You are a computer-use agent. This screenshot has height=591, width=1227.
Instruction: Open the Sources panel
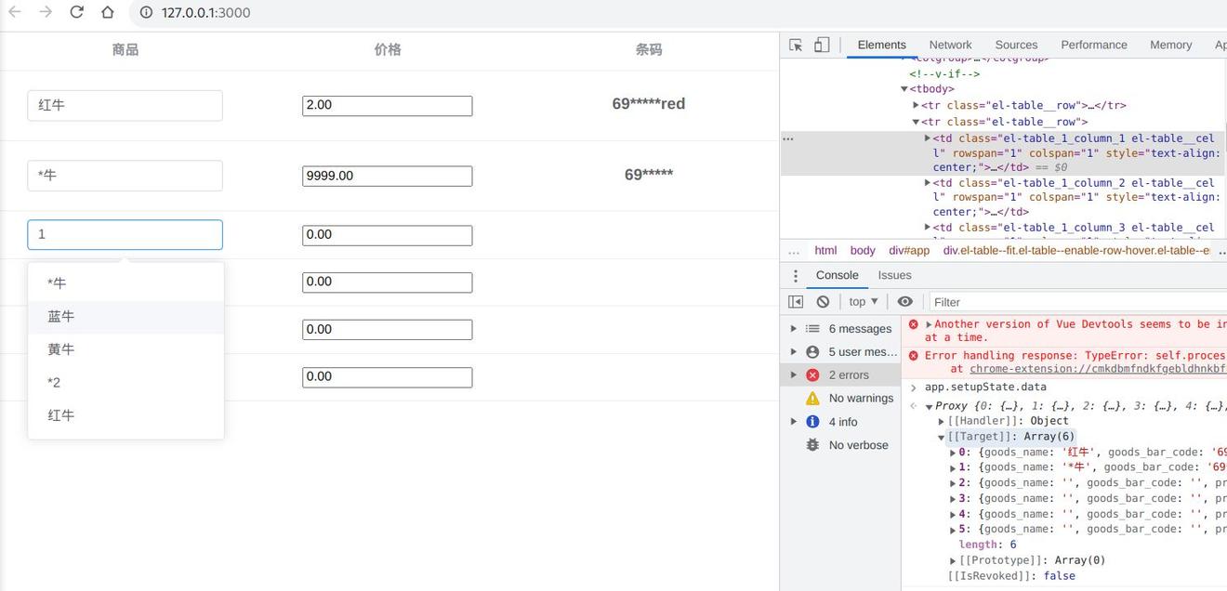click(1016, 44)
